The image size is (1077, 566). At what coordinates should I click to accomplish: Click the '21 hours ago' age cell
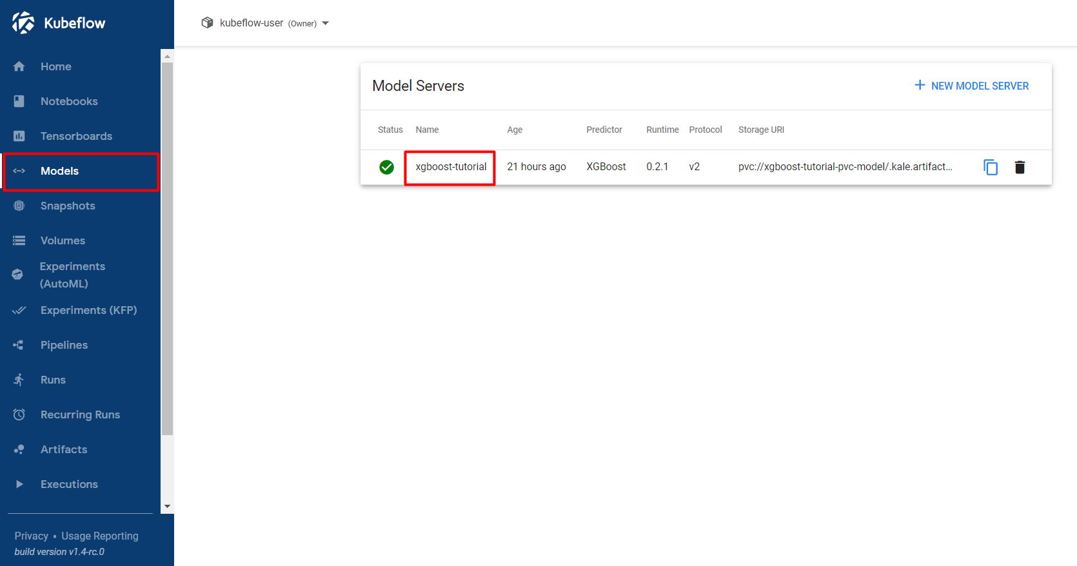(537, 167)
